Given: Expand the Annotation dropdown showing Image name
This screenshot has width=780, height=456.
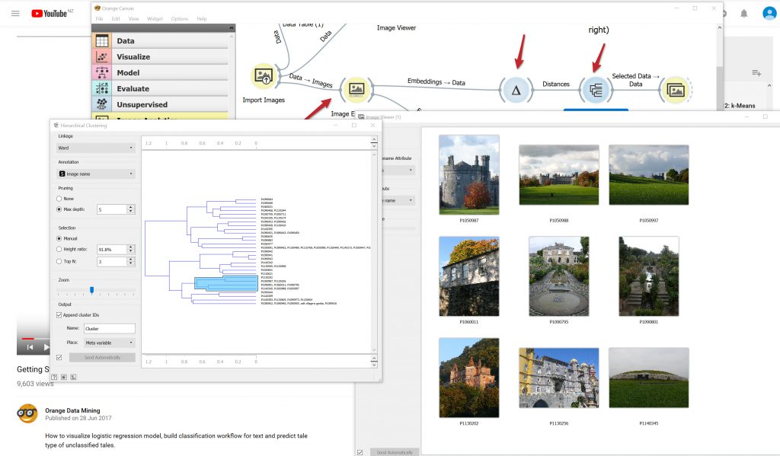Looking at the screenshot, I should [96, 174].
